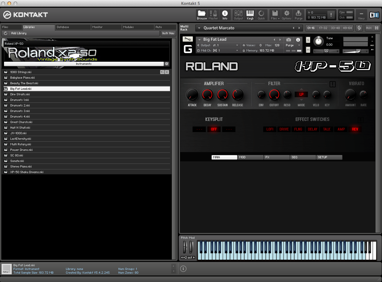Screen dimensions: 382x282
Task: Click the Tune knob
Action: [318, 41]
